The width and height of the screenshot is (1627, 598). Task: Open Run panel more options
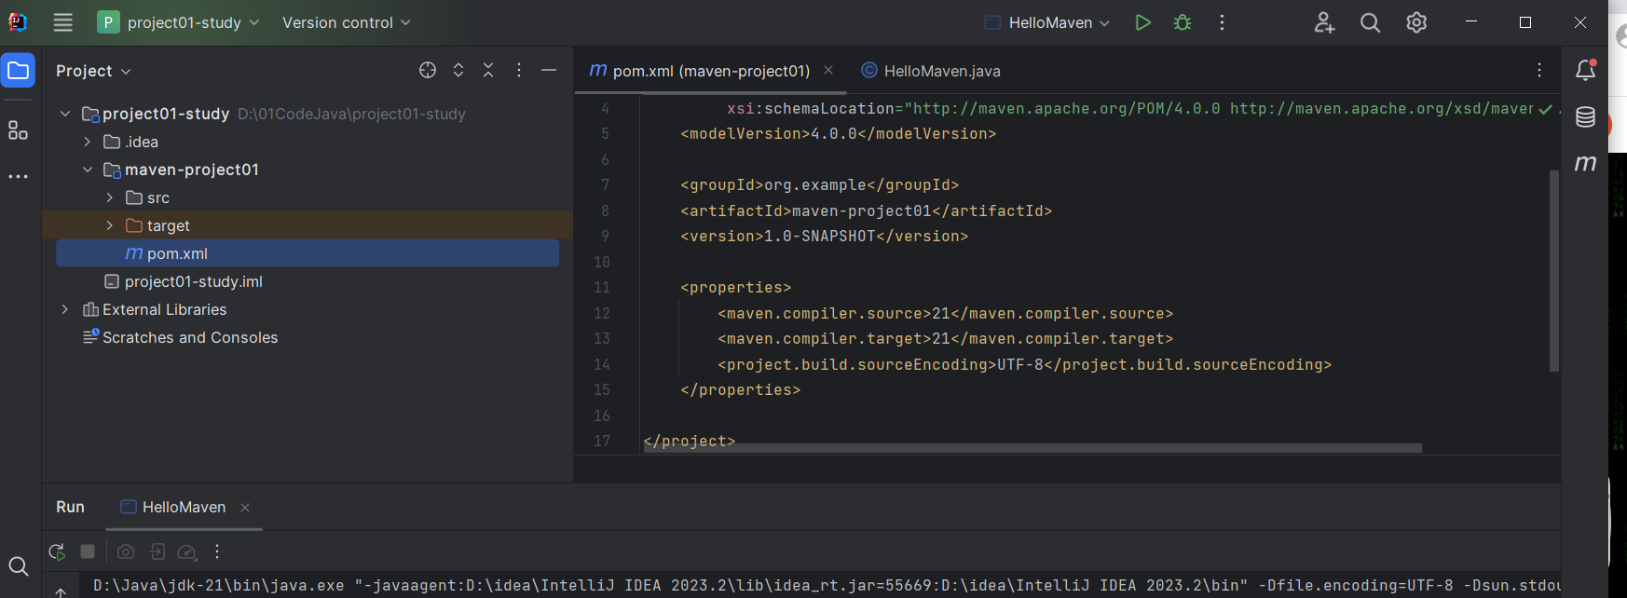tap(217, 551)
